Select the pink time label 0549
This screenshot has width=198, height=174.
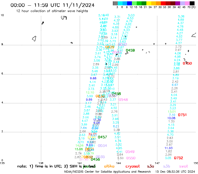click(x=130, y=152)
